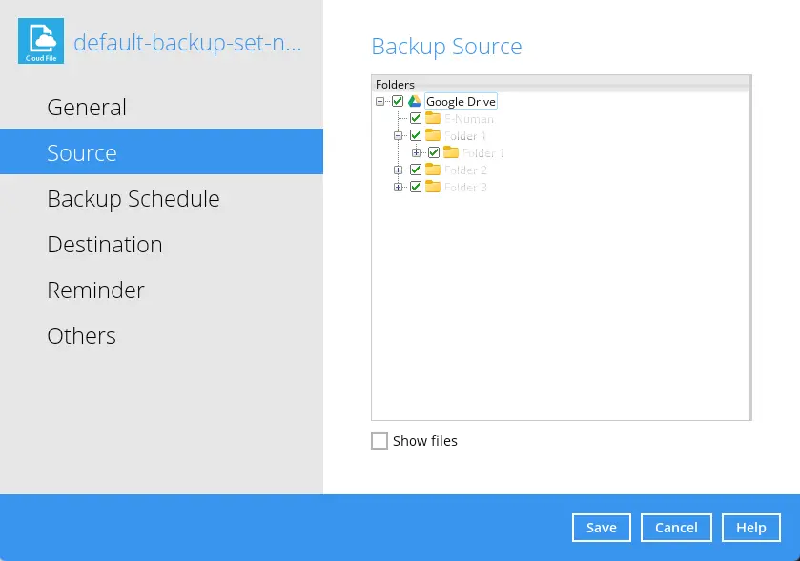This screenshot has width=800, height=561.
Task: Expand the nested Folder 1 subfolder
Action: click(x=417, y=152)
